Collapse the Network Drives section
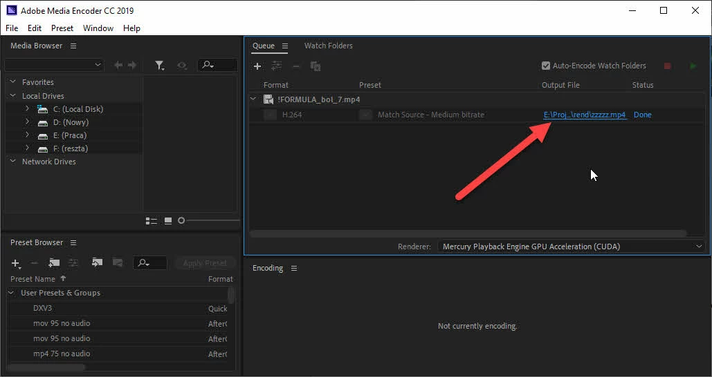The width and height of the screenshot is (712, 377). [x=12, y=162]
